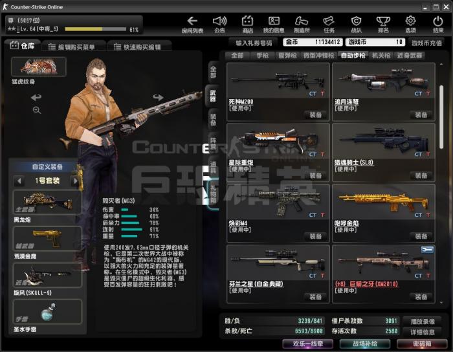Filter weapons by melee (近身武器) tab

pyautogui.click(x=409, y=56)
